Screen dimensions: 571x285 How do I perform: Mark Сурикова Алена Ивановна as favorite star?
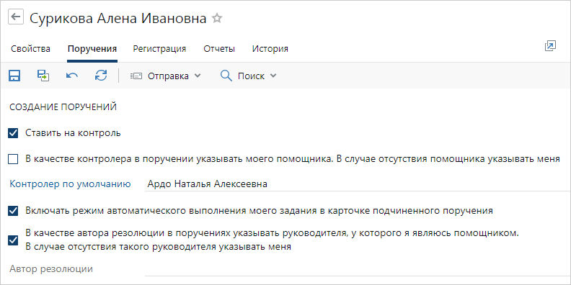[217, 18]
